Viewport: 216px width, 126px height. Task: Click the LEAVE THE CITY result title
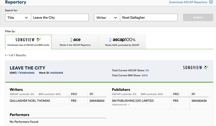click(x=27, y=68)
